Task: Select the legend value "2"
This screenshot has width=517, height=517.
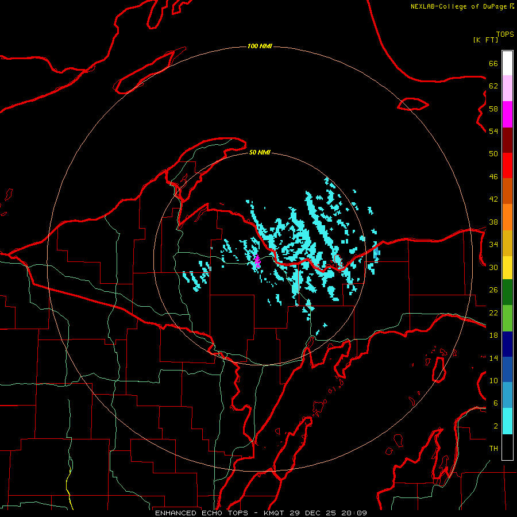Action: pyautogui.click(x=496, y=426)
